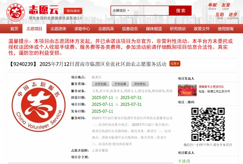The height and width of the screenshot is (164, 243).
Task: Click the 项目发起人 section heading
Action: pyautogui.click(x=186, y=79)
